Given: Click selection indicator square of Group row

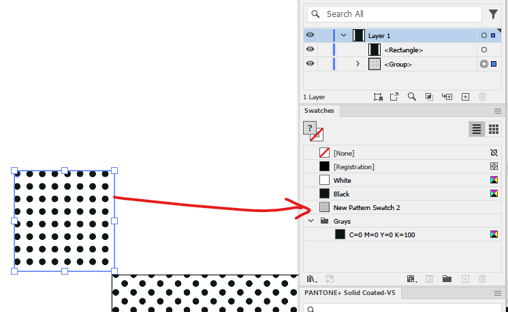Looking at the screenshot, I should (494, 64).
